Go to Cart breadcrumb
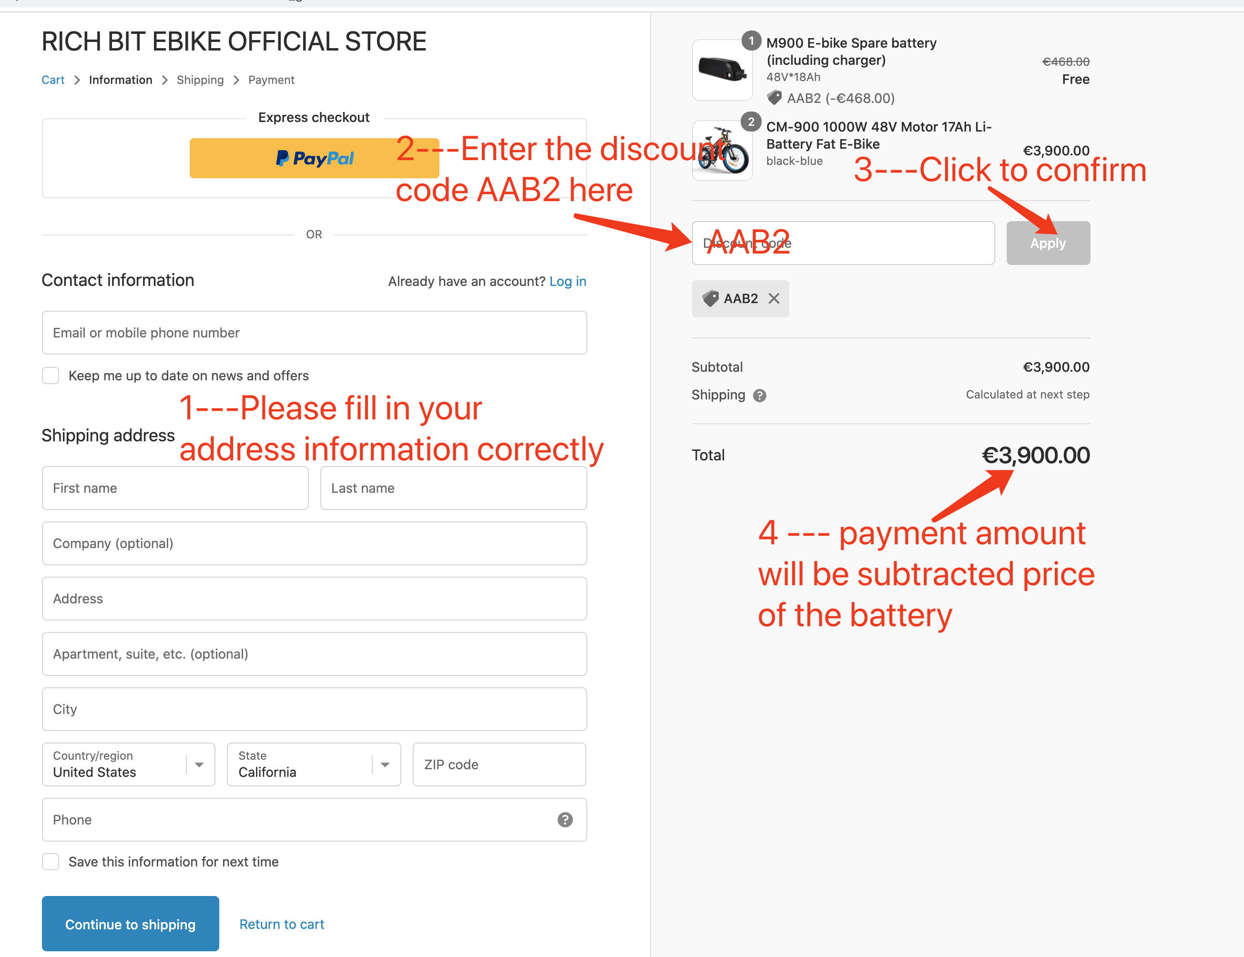Viewport: 1244px width, 957px height. [x=53, y=80]
